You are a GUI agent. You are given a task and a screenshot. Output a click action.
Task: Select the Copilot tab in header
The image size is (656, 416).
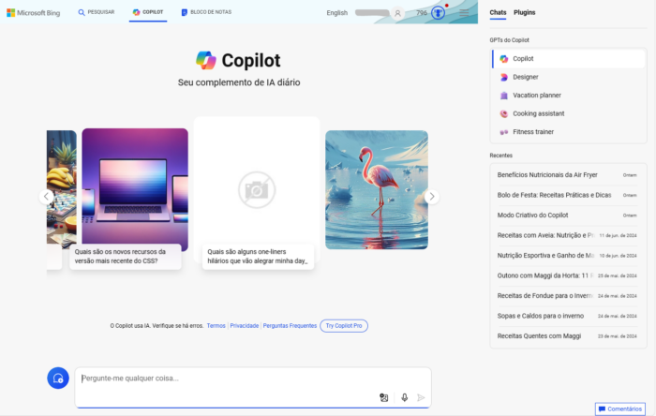148,12
